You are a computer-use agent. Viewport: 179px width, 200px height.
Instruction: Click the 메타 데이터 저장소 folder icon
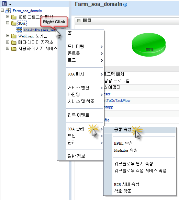pyautogui.click(x=14, y=43)
